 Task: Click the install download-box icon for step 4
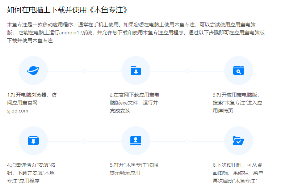point(33,140)
